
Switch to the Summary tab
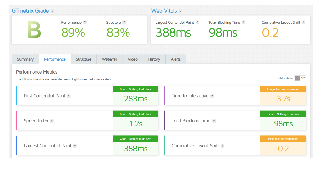pyautogui.click(x=25, y=59)
